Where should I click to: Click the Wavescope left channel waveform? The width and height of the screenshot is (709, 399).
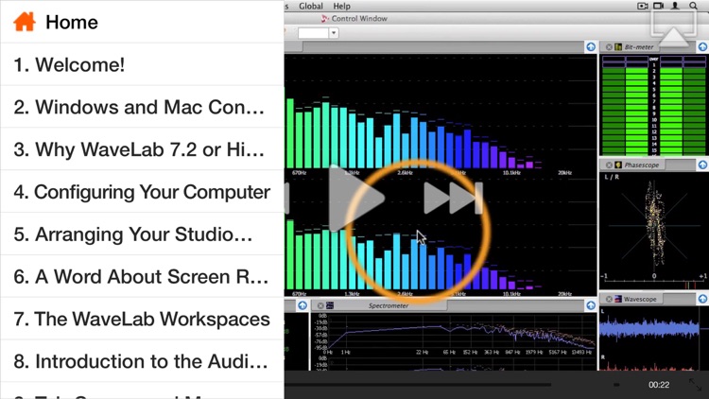click(649, 329)
